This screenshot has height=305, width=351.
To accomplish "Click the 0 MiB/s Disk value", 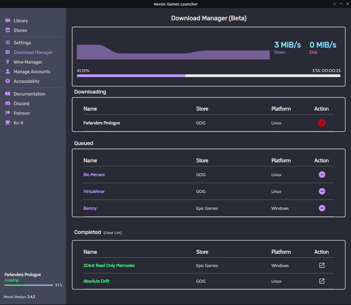I will pyautogui.click(x=323, y=45).
